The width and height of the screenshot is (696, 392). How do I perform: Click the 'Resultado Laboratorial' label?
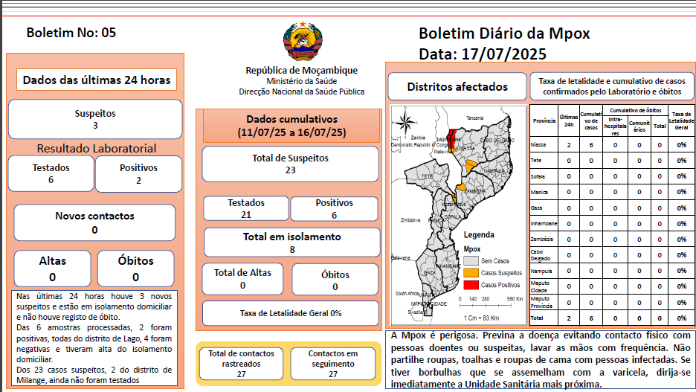pos(97,148)
